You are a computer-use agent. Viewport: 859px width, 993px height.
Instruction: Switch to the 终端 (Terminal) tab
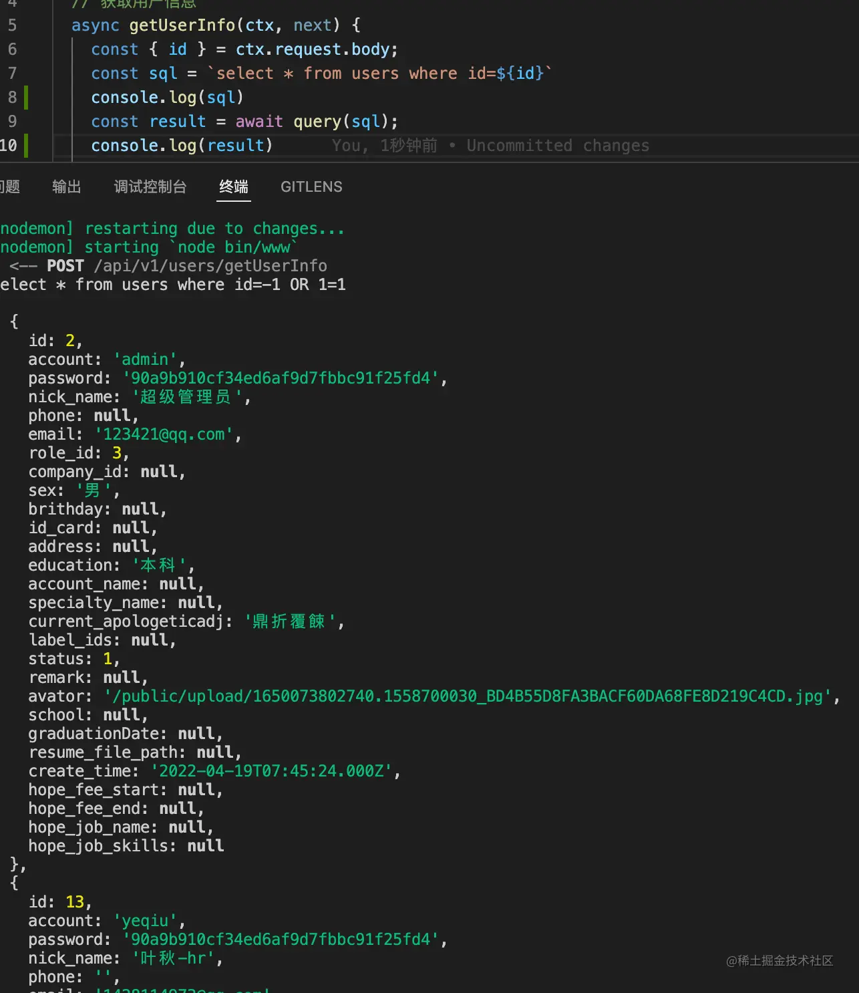(x=233, y=187)
